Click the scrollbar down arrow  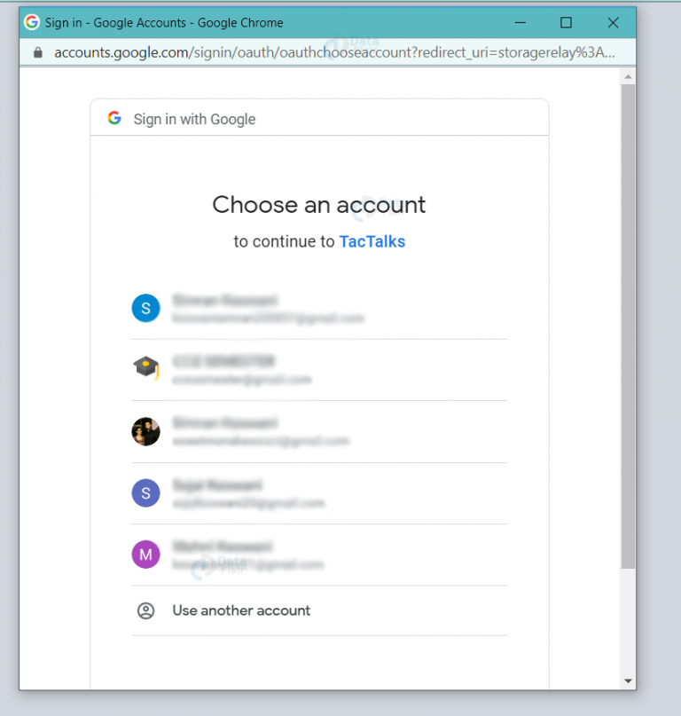click(x=628, y=681)
